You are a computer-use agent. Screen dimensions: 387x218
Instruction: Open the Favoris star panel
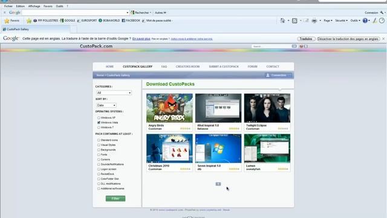click(12, 21)
